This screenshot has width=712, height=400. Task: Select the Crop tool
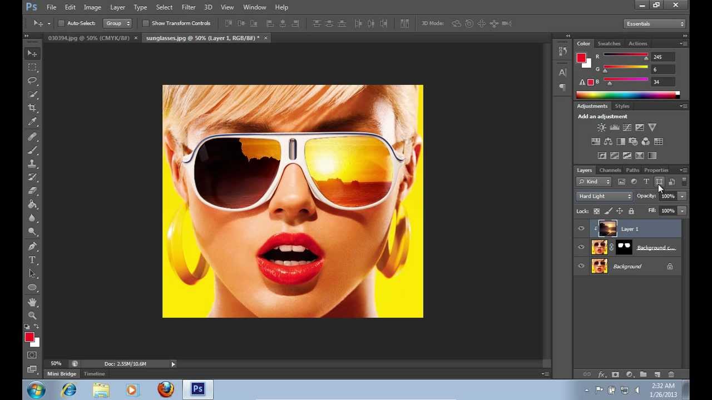32,108
